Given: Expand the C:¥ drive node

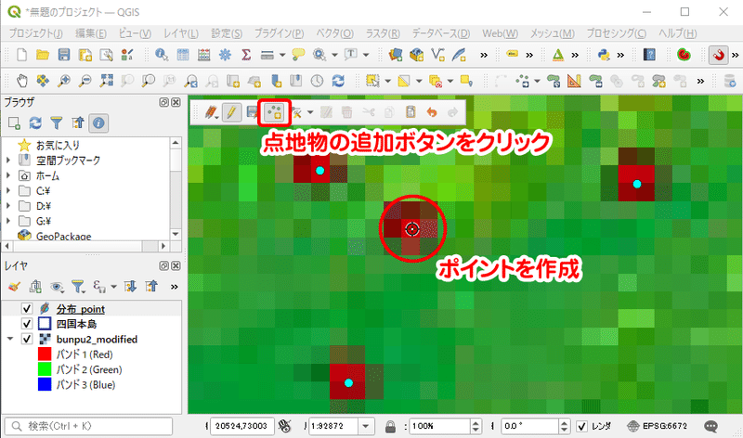Looking at the screenshot, I should coord(8,191).
